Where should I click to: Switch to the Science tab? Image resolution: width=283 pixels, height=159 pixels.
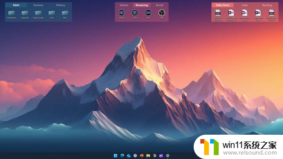[38, 5]
